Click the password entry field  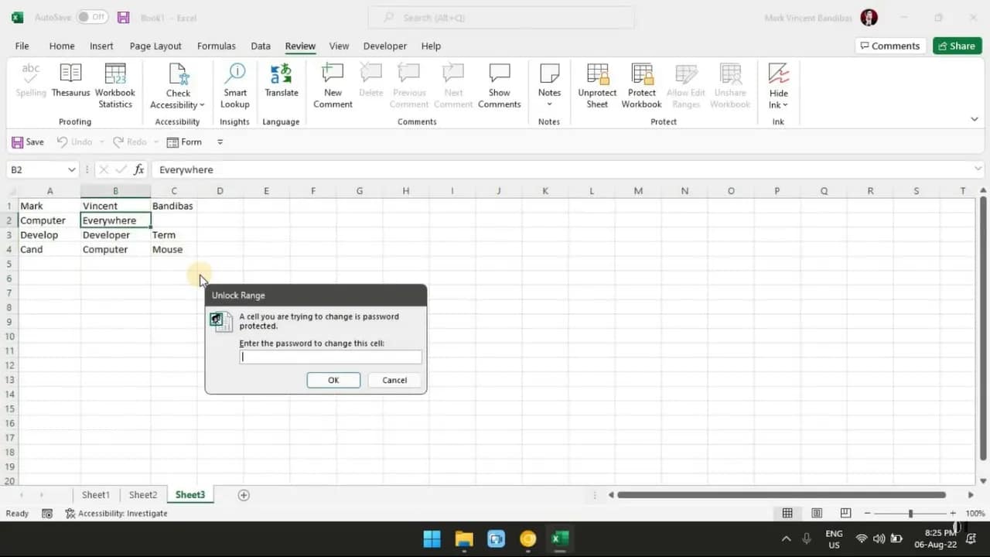[330, 356]
